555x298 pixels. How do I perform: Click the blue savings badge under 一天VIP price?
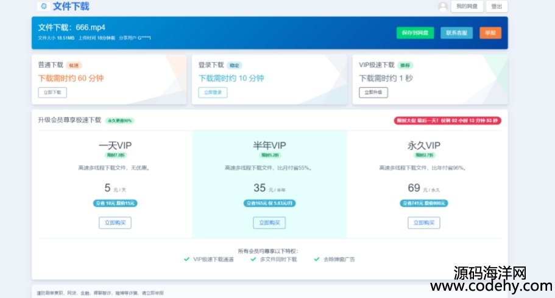[x=115, y=203]
